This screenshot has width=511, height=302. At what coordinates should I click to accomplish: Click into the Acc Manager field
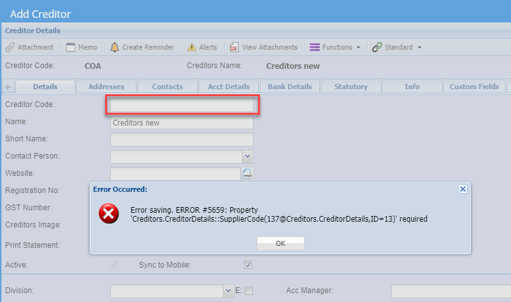[451, 291]
